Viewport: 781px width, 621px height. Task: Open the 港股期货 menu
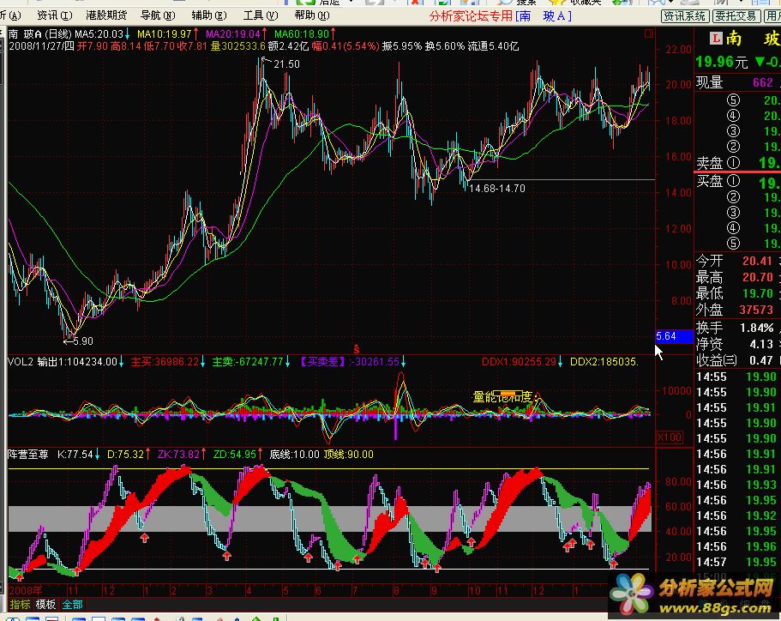(106, 15)
